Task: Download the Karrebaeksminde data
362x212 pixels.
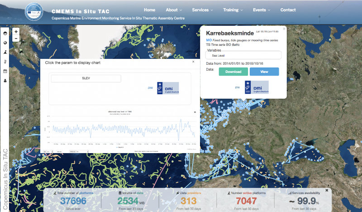Action: click(x=233, y=72)
